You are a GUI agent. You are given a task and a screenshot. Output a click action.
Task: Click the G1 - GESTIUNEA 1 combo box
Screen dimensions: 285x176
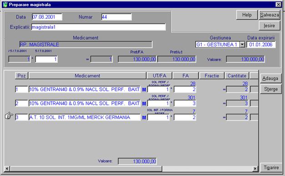[x=220, y=44]
